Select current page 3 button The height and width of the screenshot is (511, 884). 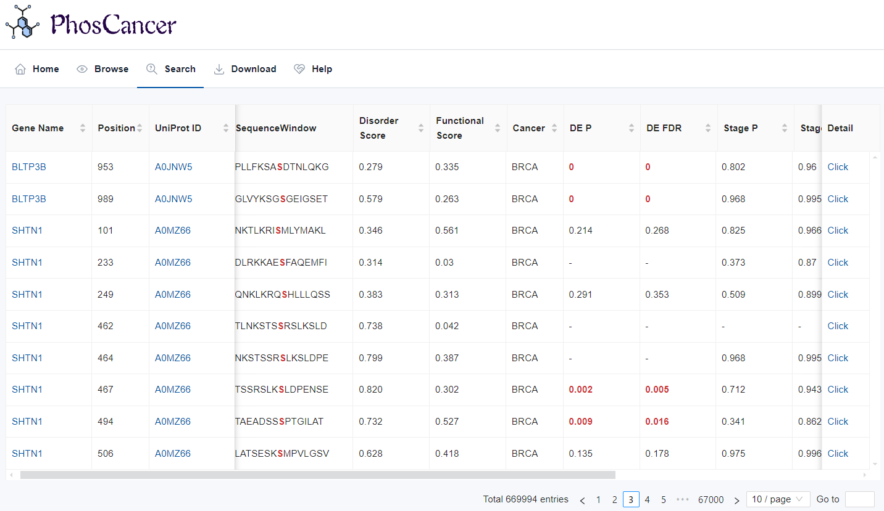[x=631, y=499]
